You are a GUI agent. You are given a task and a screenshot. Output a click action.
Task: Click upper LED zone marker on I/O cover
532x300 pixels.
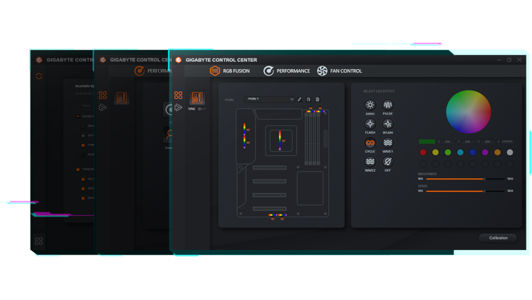point(248,130)
